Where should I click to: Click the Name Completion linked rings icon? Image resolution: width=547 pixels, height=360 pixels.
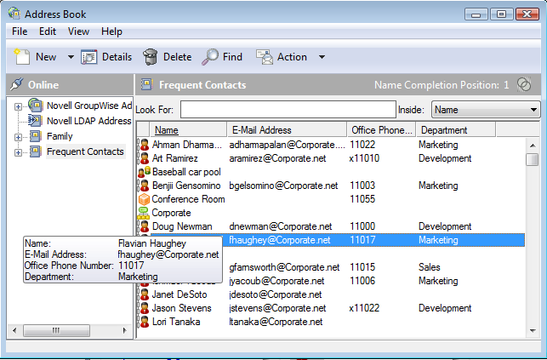tap(524, 84)
